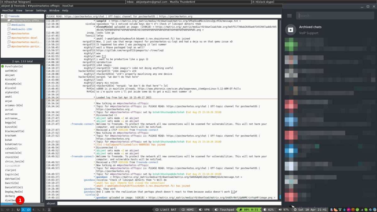Click the orange X tray icon
Screen dimensions: 377x212
pyautogui.click(x=353, y=209)
